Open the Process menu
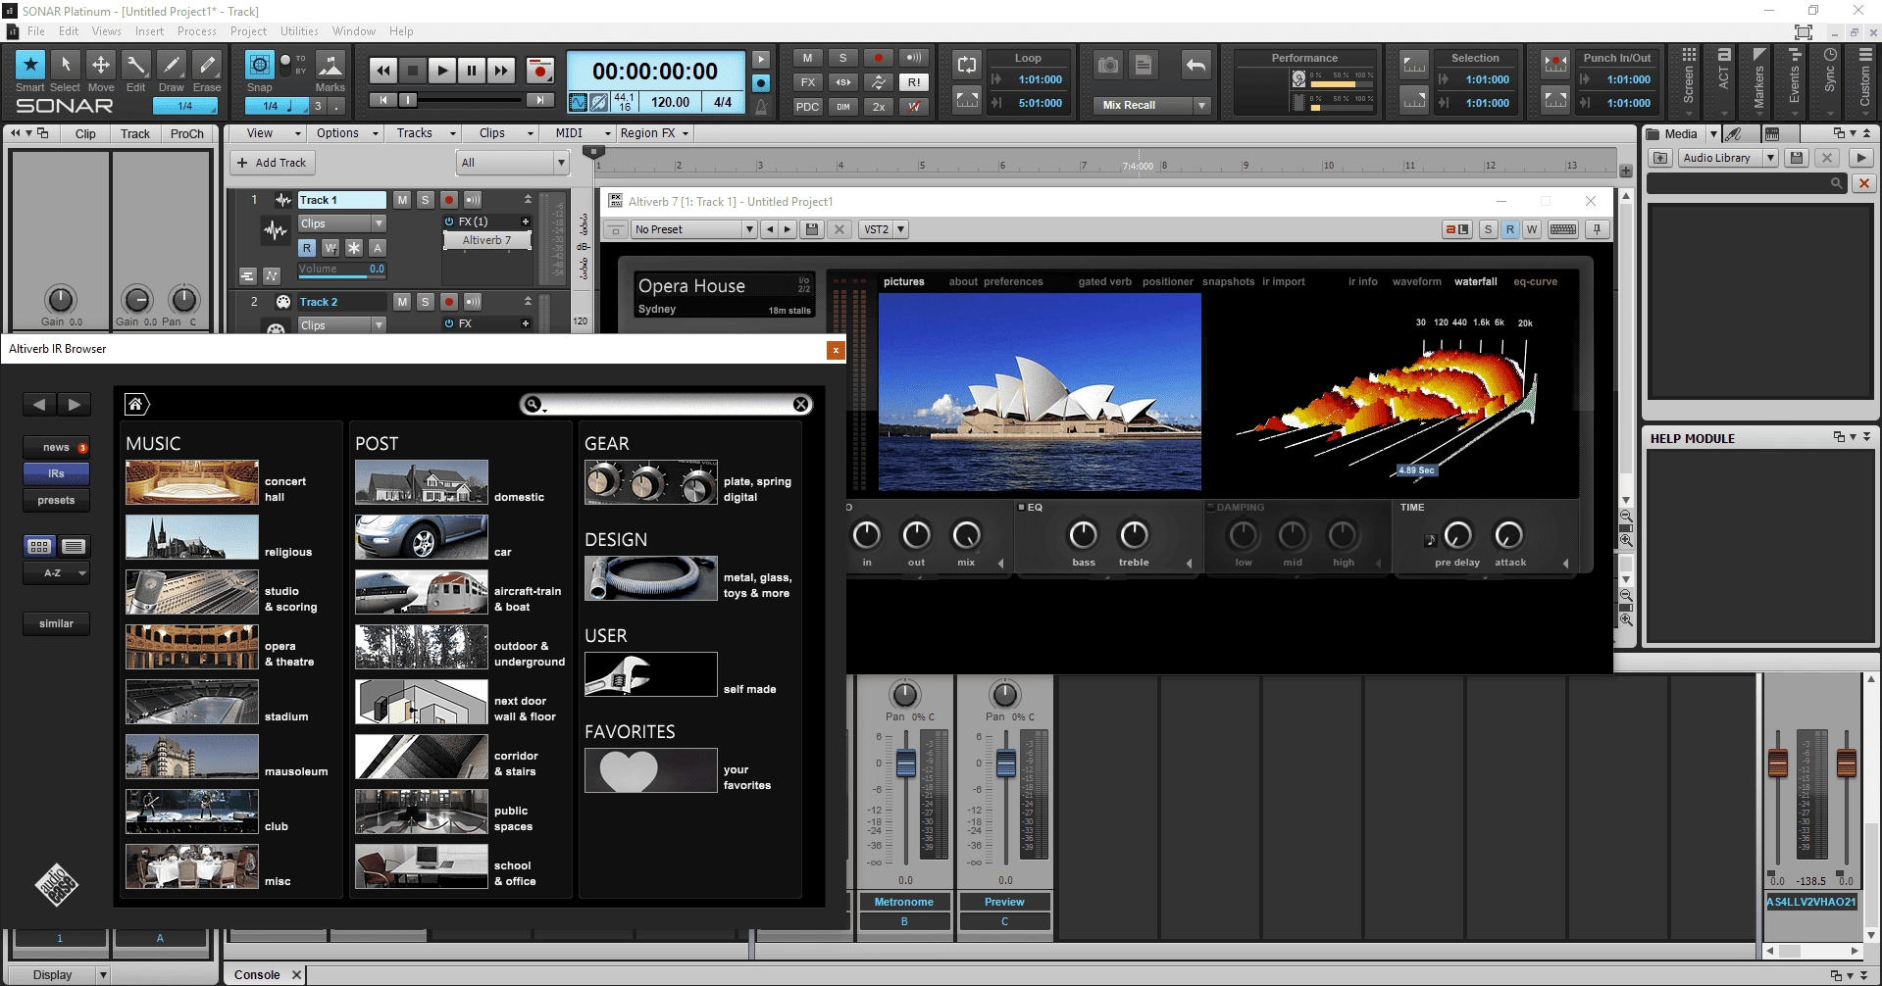1882x986 pixels. [x=197, y=31]
